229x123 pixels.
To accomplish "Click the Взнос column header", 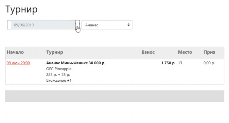I will point(148,52).
